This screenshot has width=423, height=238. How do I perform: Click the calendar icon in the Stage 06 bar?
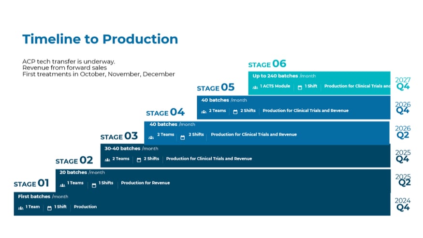300,88
